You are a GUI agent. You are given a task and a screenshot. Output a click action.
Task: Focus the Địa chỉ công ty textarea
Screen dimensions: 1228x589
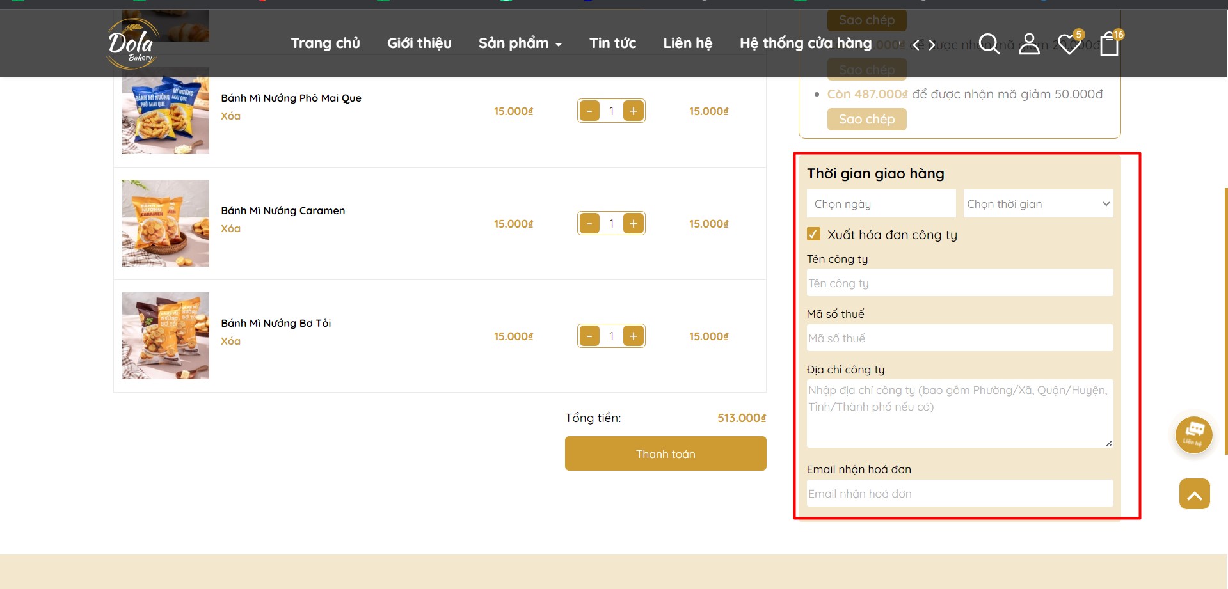tap(960, 413)
